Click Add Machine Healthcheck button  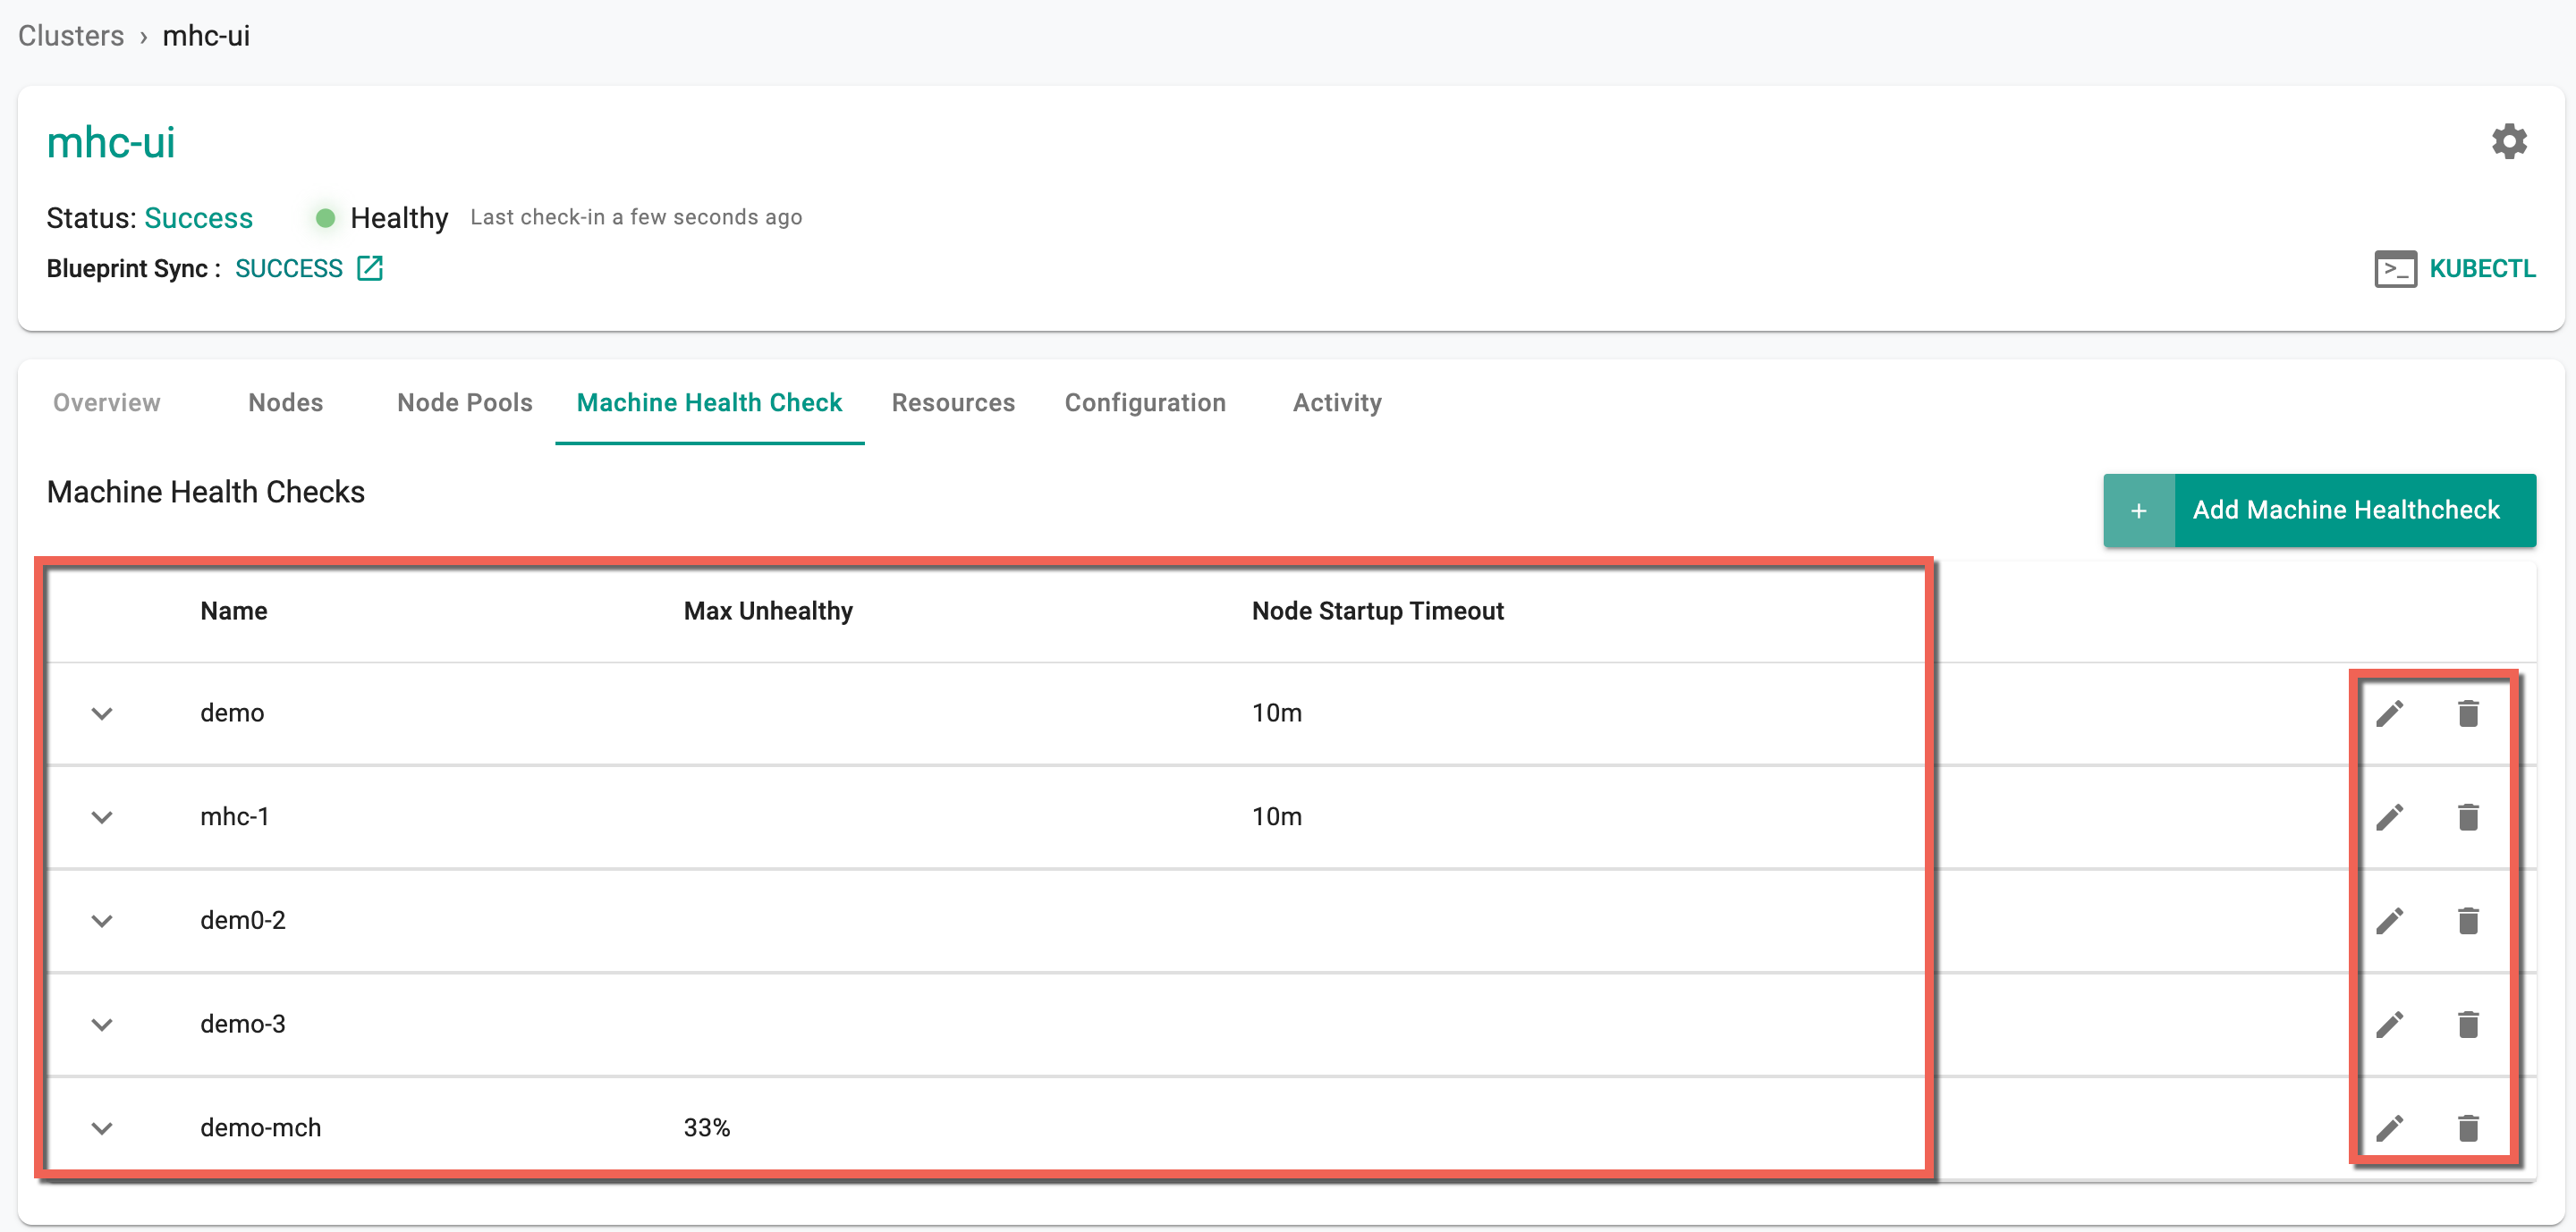[2319, 511]
